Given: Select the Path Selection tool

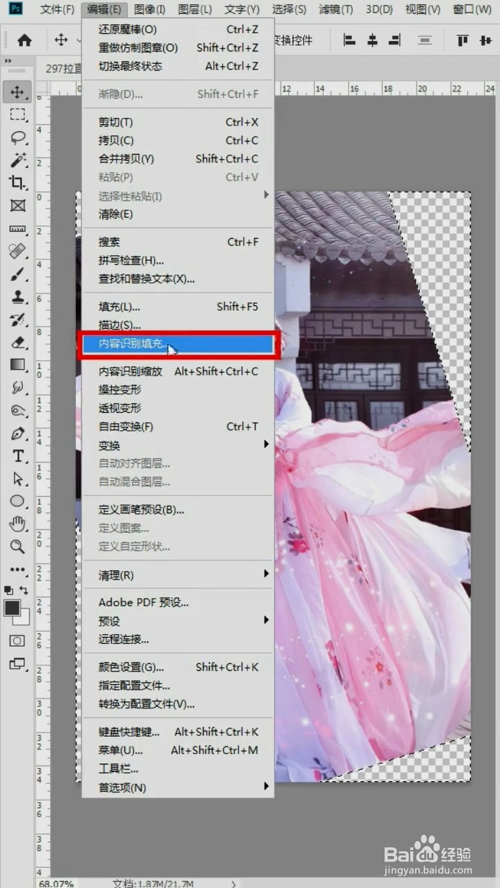Looking at the screenshot, I should 17,479.
